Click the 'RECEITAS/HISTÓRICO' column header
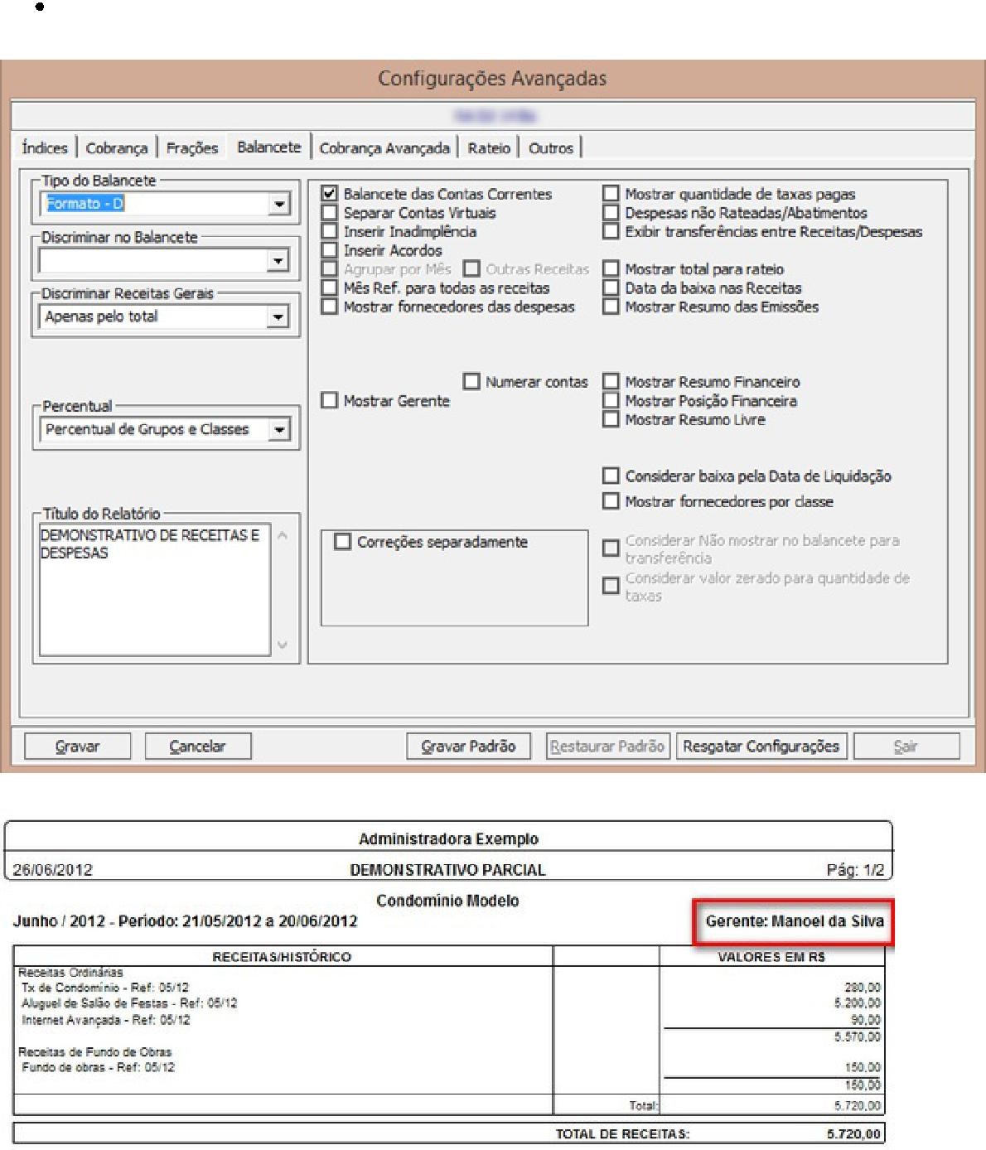The height and width of the screenshot is (1150, 986). tap(282, 957)
